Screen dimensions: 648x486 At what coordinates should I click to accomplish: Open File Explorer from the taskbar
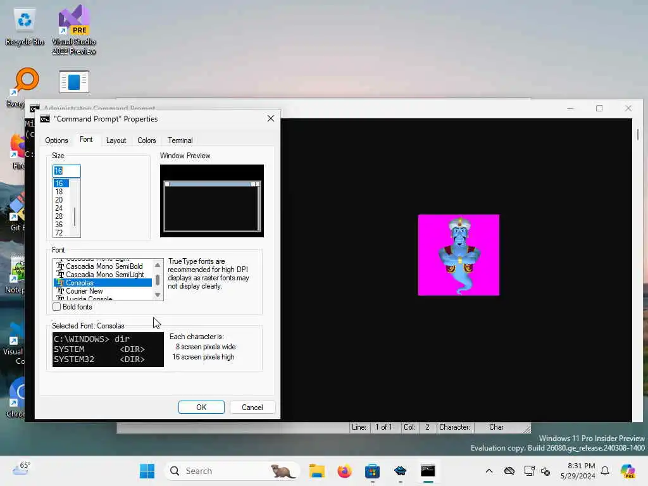click(x=317, y=471)
